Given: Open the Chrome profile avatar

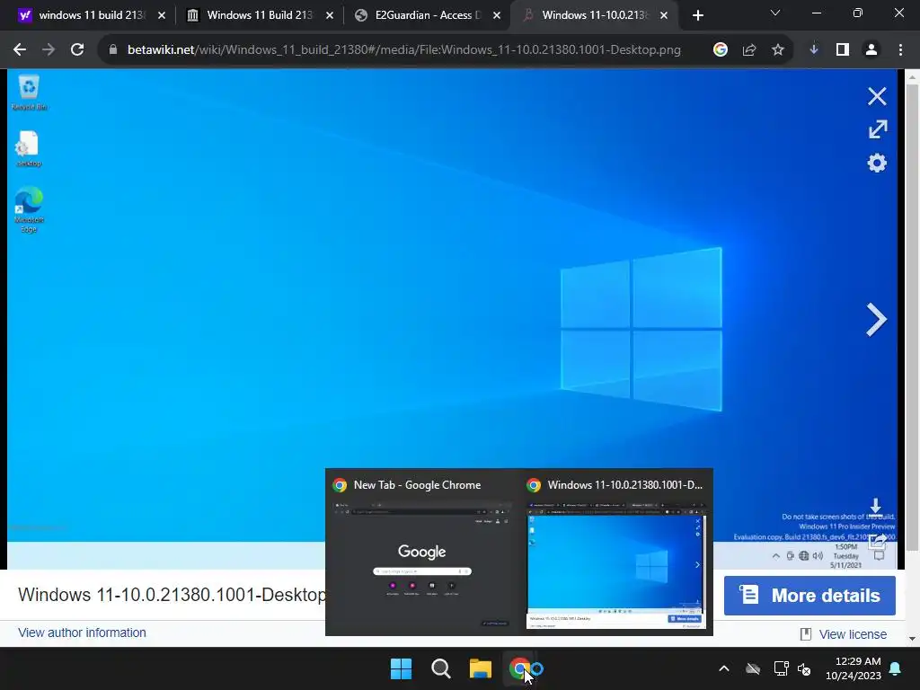Looking at the screenshot, I should coord(871,50).
